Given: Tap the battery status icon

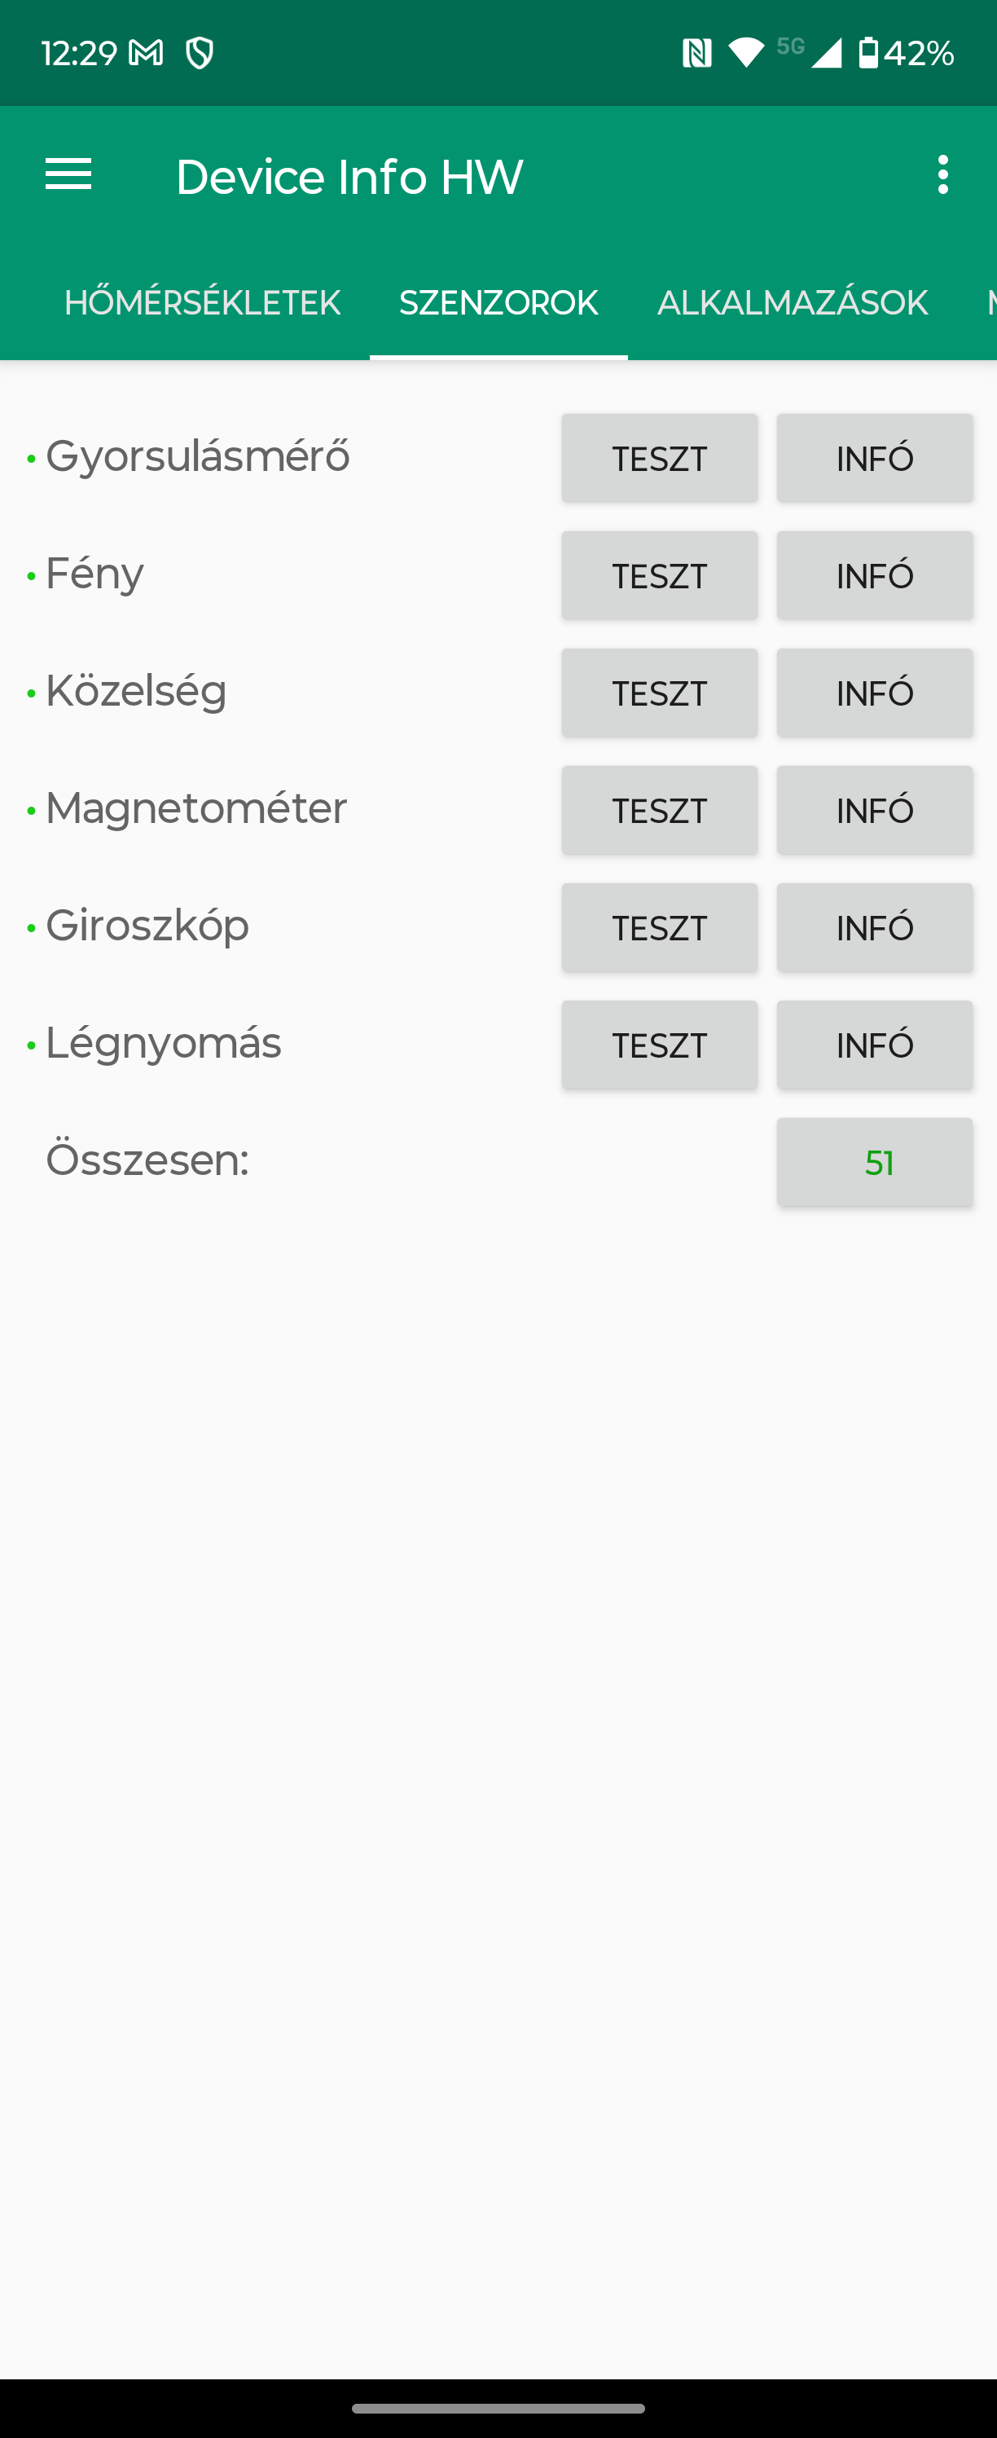Looking at the screenshot, I should pyautogui.click(x=867, y=53).
